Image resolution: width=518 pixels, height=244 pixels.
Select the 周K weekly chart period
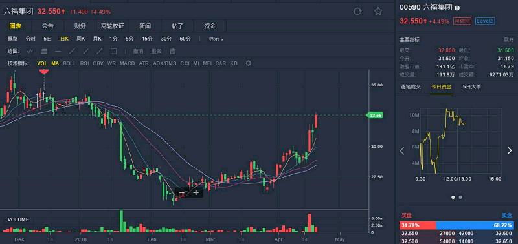click(x=80, y=39)
